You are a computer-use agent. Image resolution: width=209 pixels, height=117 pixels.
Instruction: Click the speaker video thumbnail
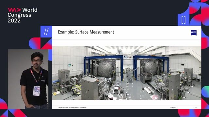tap(28, 79)
